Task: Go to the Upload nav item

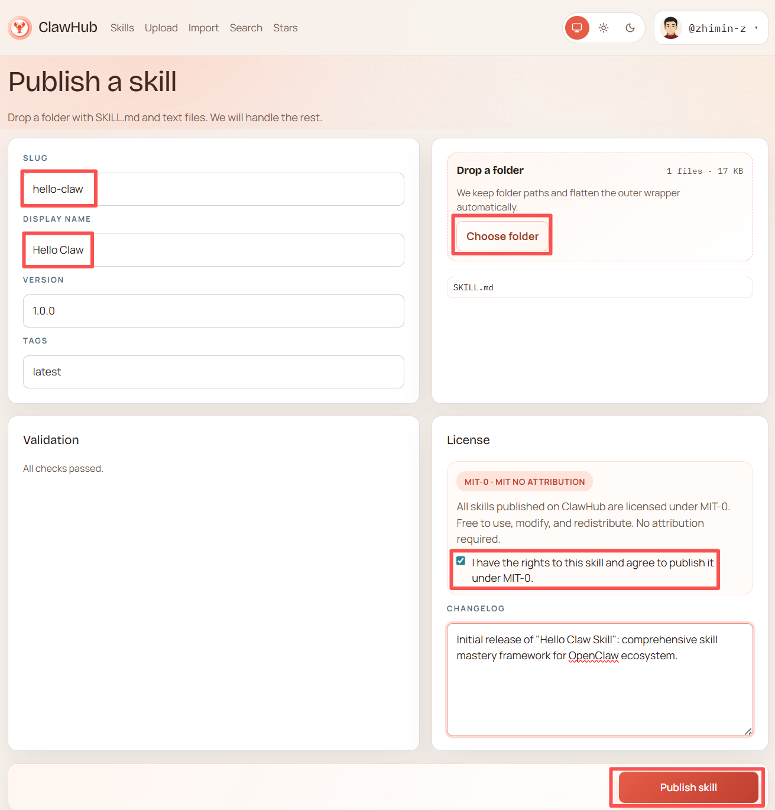Action: [161, 28]
